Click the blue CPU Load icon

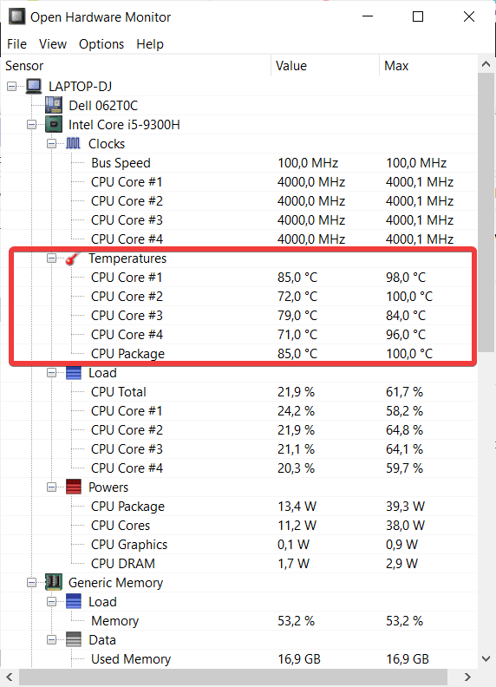click(x=73, y=373)
